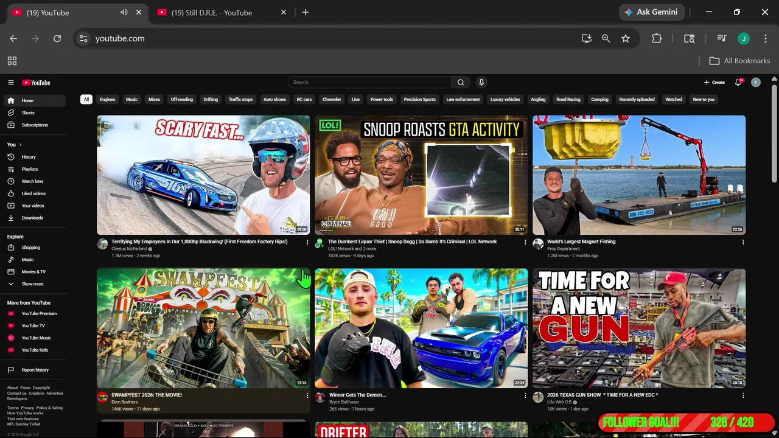779x438 pixels.
Task: Open YouTube TV link
Action: click(34, 325)
